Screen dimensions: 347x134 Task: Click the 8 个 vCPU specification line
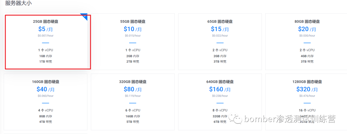(220, 110)
